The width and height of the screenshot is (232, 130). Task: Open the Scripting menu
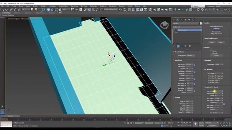(103, 6)
